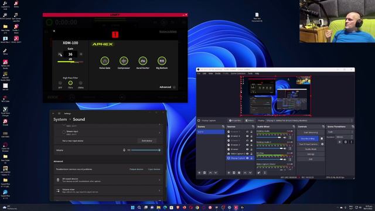This screenshot has height=211, width=375.
Task: Open the Settings navigation menu icon
Action: pos(59,113)
